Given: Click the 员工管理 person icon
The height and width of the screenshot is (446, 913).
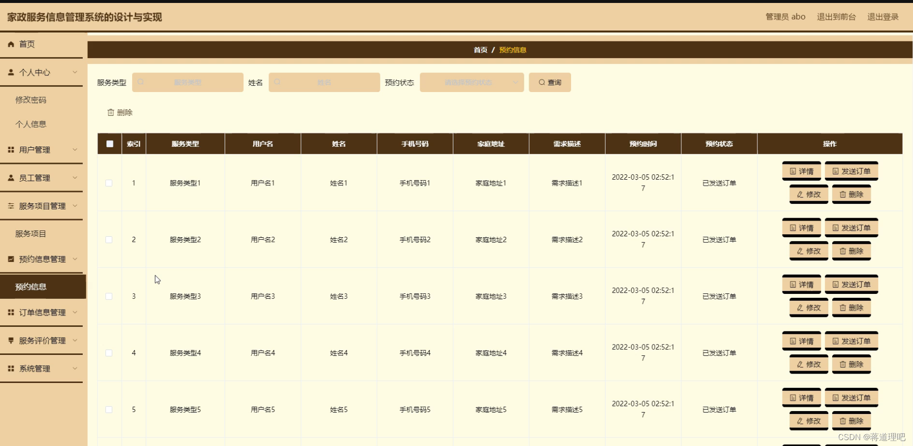Looking at the screenshot, I should point(10,178).
